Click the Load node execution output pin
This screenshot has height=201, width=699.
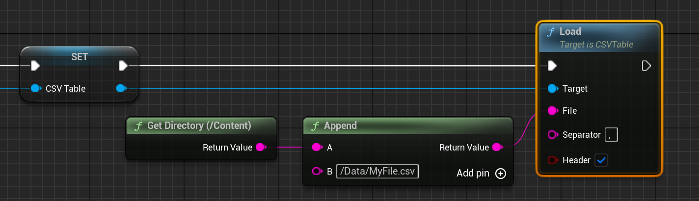pyautogui.click(x=646, y=66)
